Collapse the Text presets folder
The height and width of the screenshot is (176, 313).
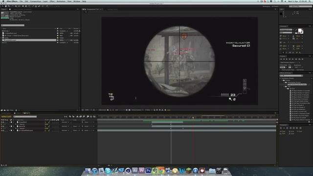(284, 87)
